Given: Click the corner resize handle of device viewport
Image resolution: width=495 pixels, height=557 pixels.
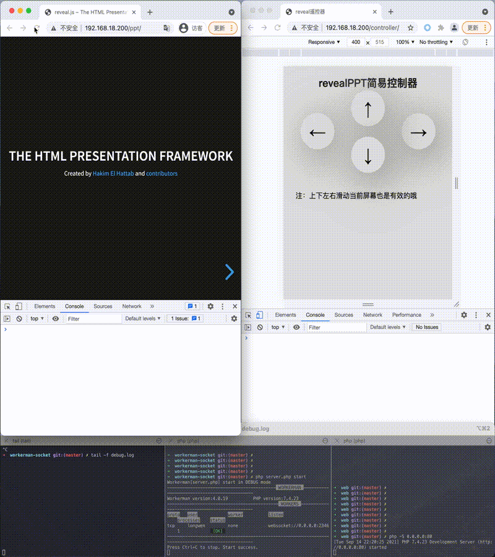Looking at the screenshot, I should tap(457, 304).
